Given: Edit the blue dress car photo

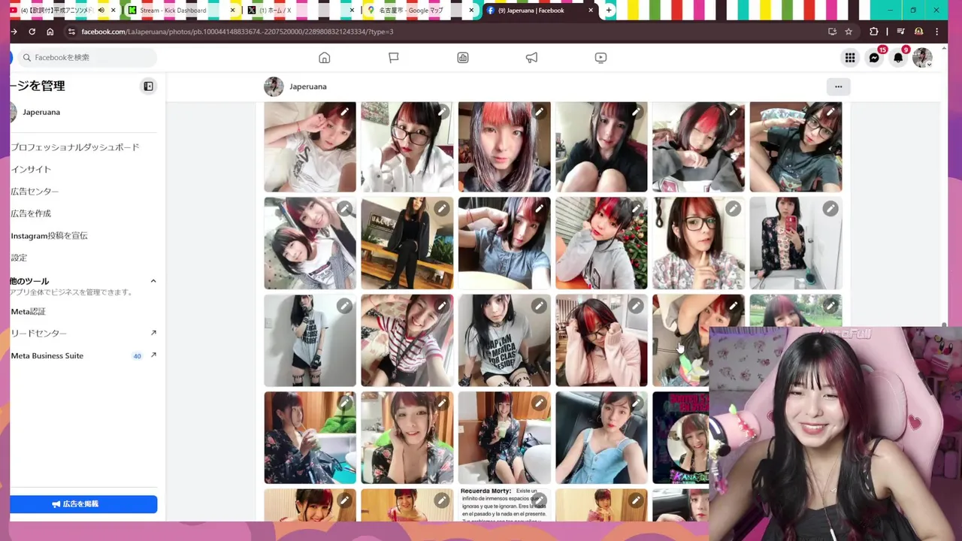Looking at the screenshot, I should point(636,403).
